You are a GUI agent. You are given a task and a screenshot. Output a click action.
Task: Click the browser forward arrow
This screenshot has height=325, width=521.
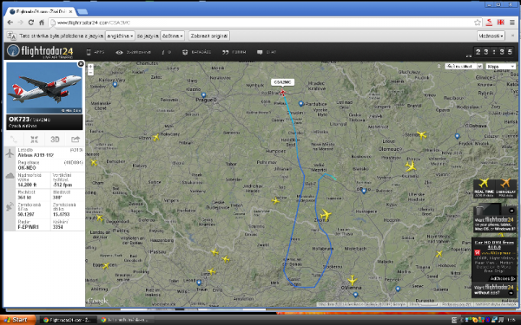coord(21,23)
